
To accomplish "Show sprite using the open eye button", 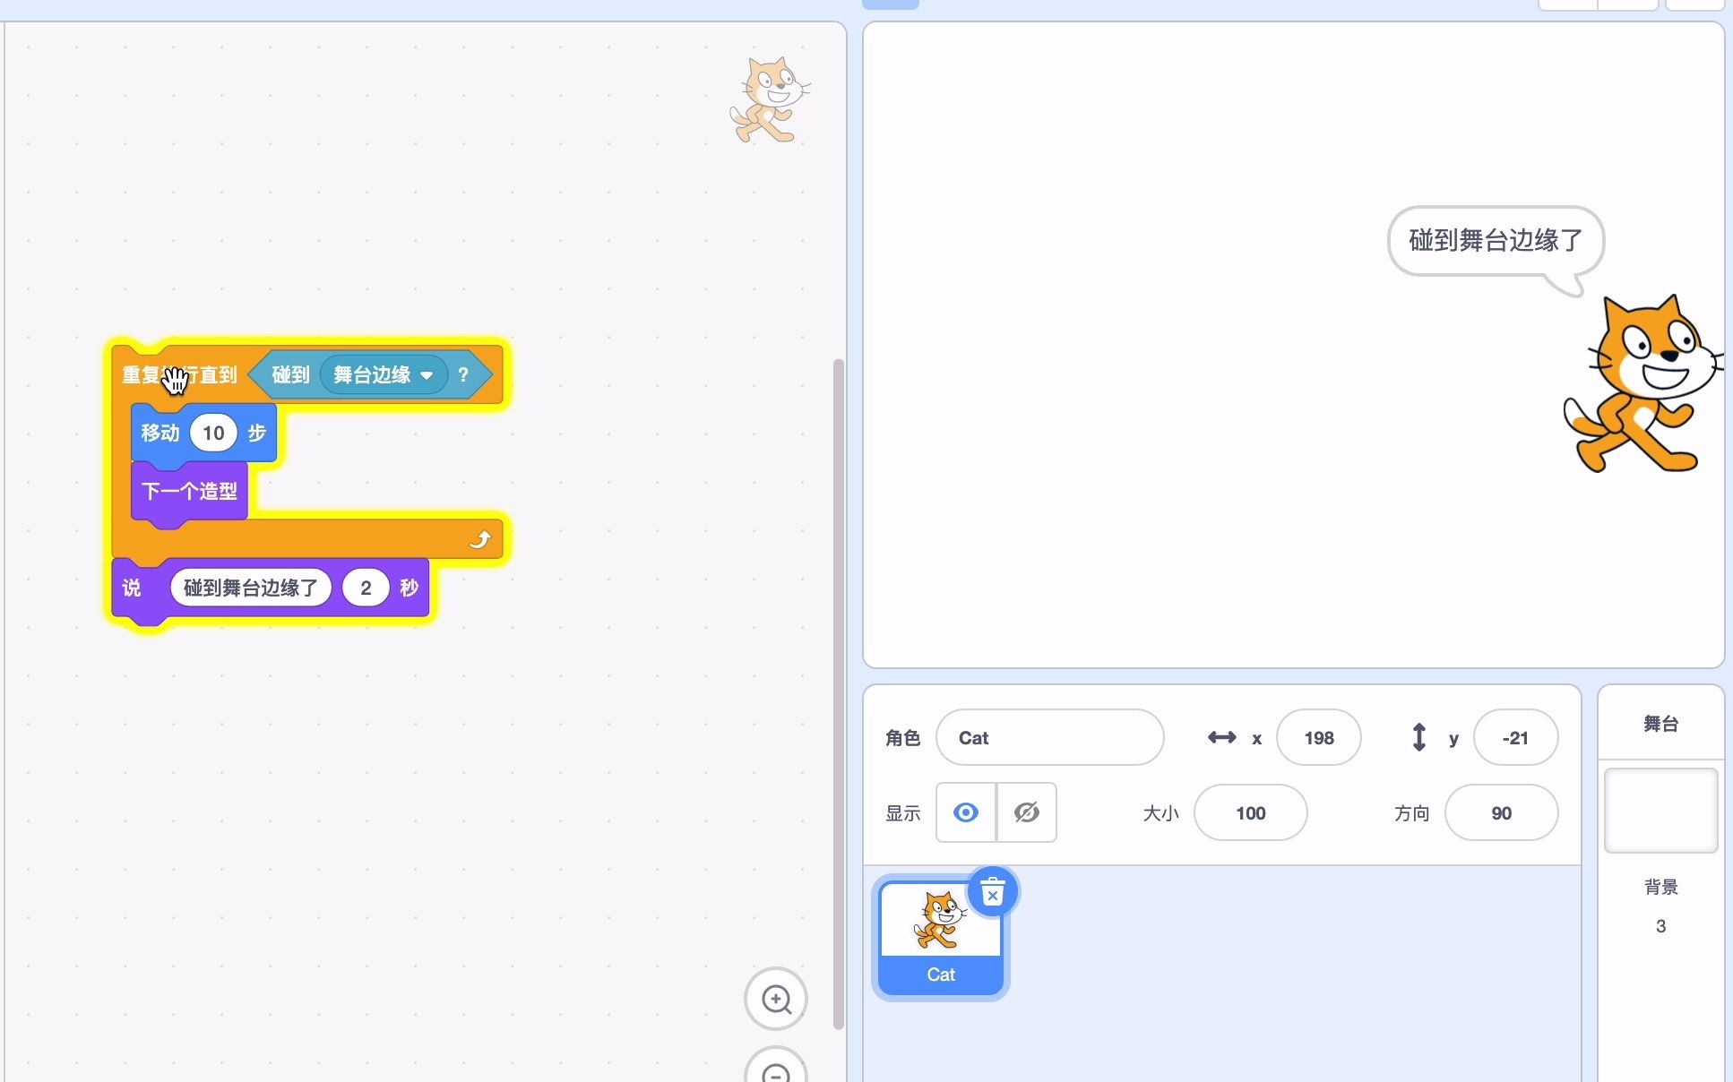I will (x=966, y=812).
